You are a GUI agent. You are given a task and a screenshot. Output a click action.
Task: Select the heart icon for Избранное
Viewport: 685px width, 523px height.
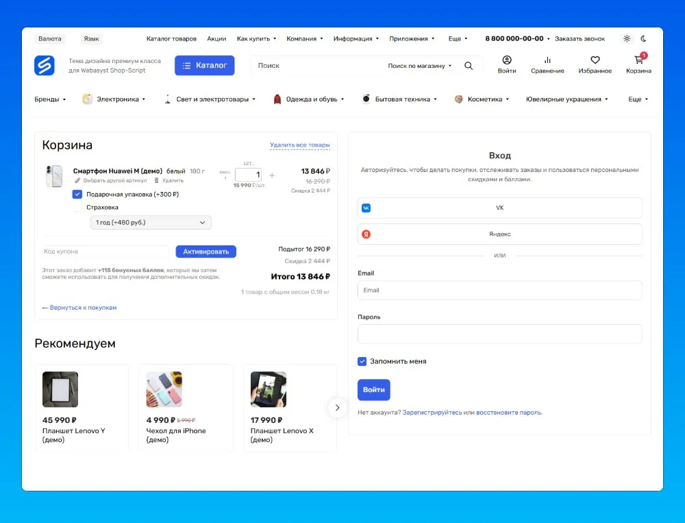(x=594, y=60)
